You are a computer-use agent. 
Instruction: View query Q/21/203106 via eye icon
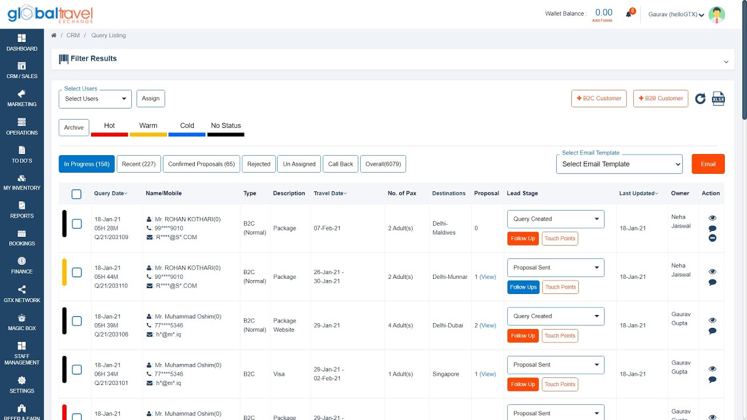(713, 320)
